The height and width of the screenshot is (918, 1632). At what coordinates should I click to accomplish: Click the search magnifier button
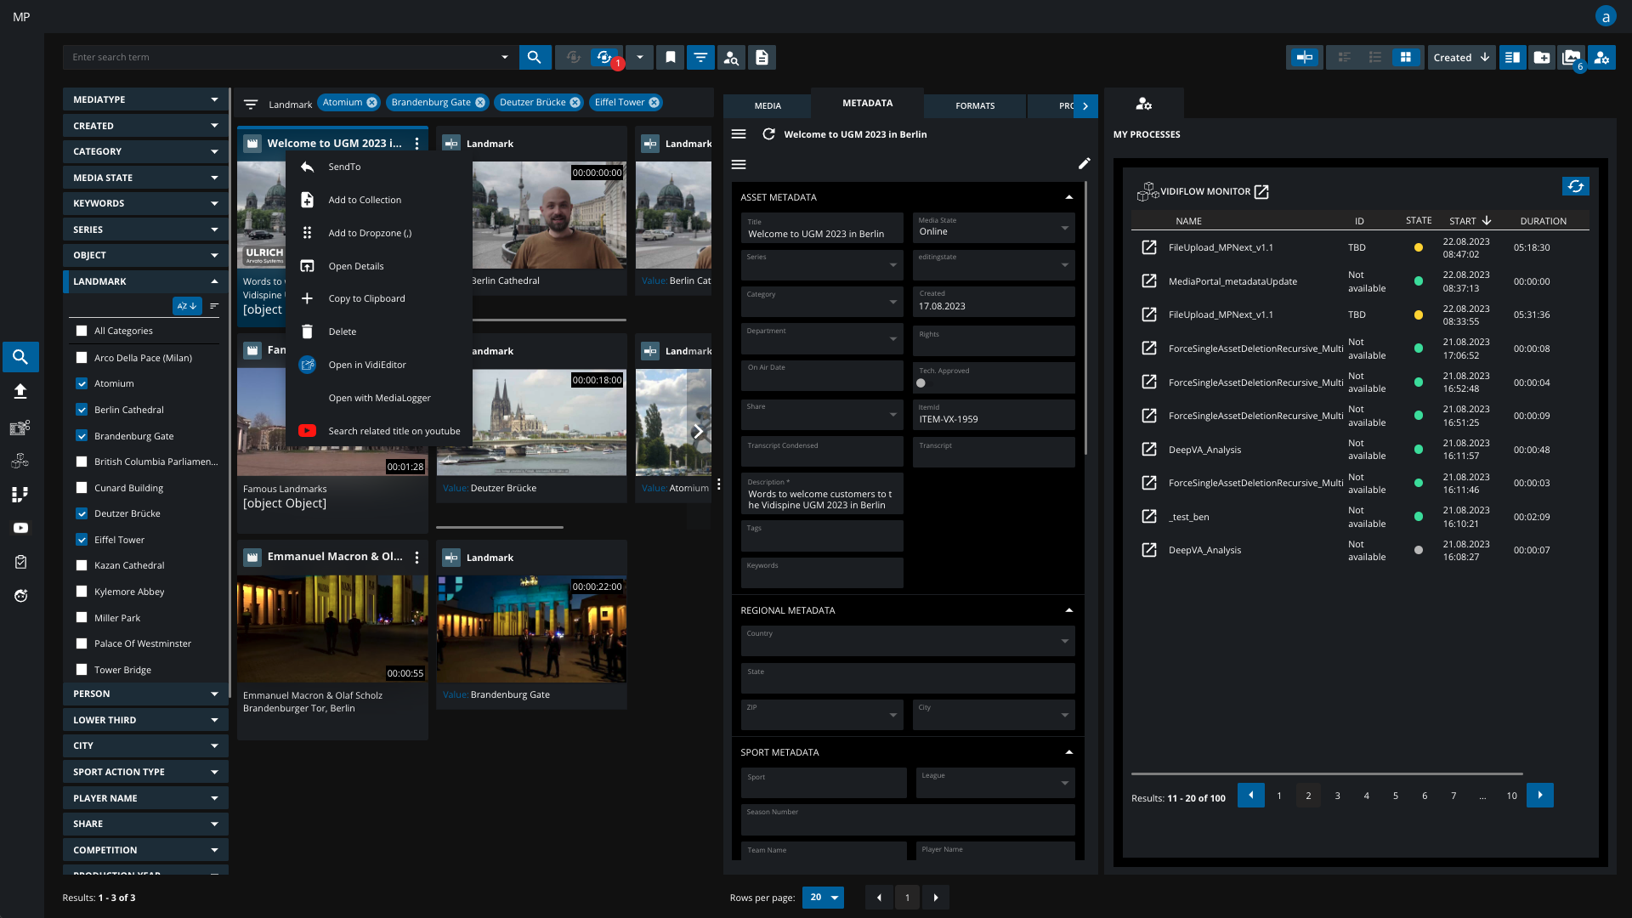pyautogui.click(x=534, y=57)
